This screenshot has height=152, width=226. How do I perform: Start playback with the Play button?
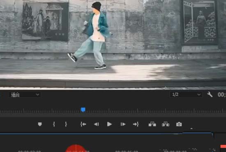tap(109, 124)
